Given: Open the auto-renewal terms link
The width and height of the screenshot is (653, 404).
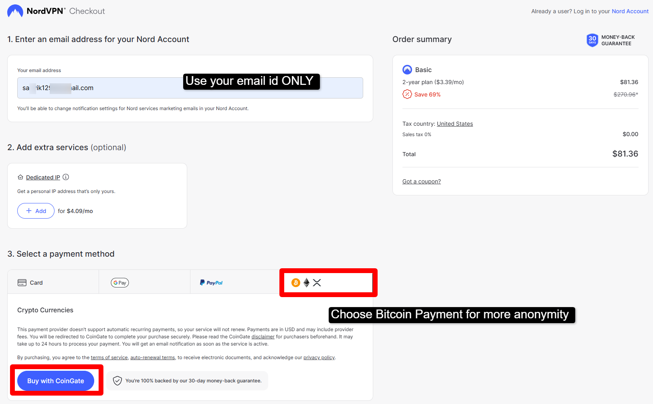Looking at the screenshot, I should pyautogui.click(x=153, y=358).
